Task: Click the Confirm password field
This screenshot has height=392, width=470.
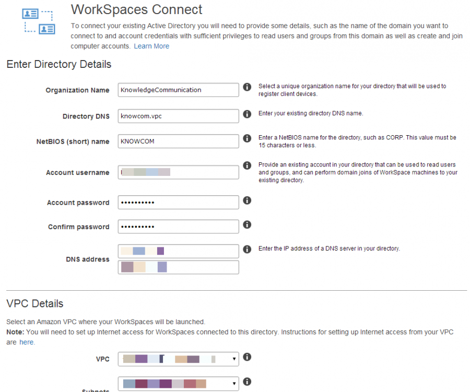Action: (179, 227)
